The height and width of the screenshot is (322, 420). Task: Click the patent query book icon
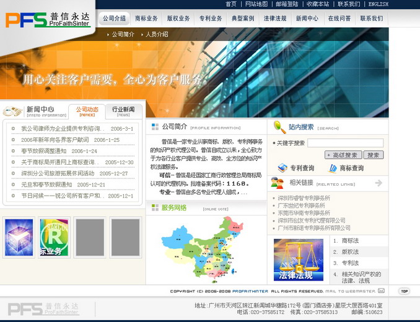(282, 168)
